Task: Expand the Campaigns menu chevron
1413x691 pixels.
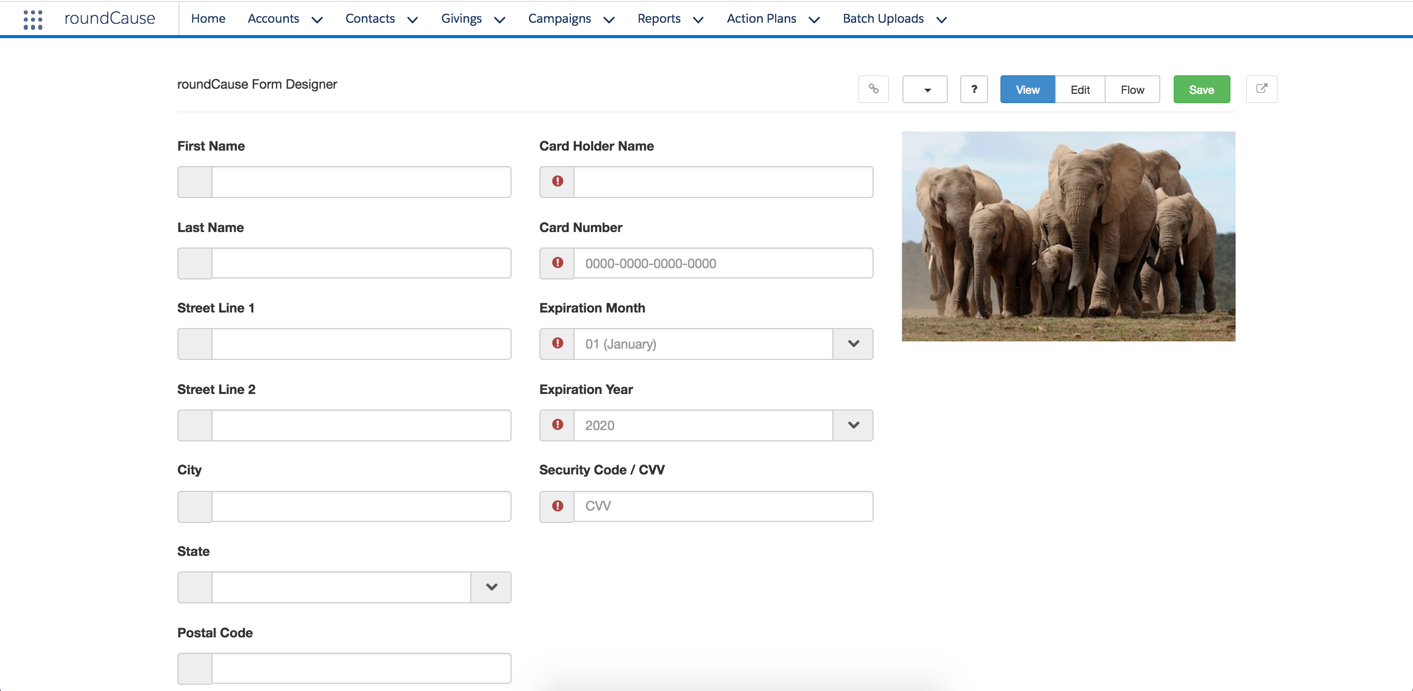Action: (x=609, y=20)
